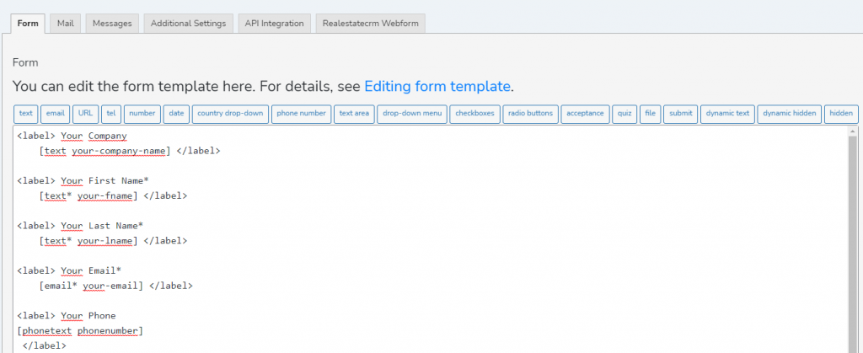This screenshot has width=863, height=353.
Task: Open the Messages tab
Action: (112, 24)
